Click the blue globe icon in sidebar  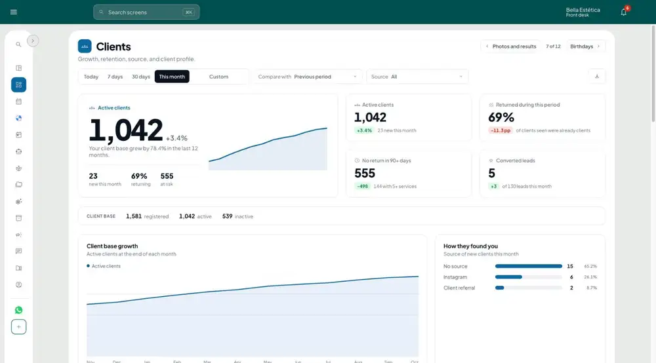[x=18, y=118]
